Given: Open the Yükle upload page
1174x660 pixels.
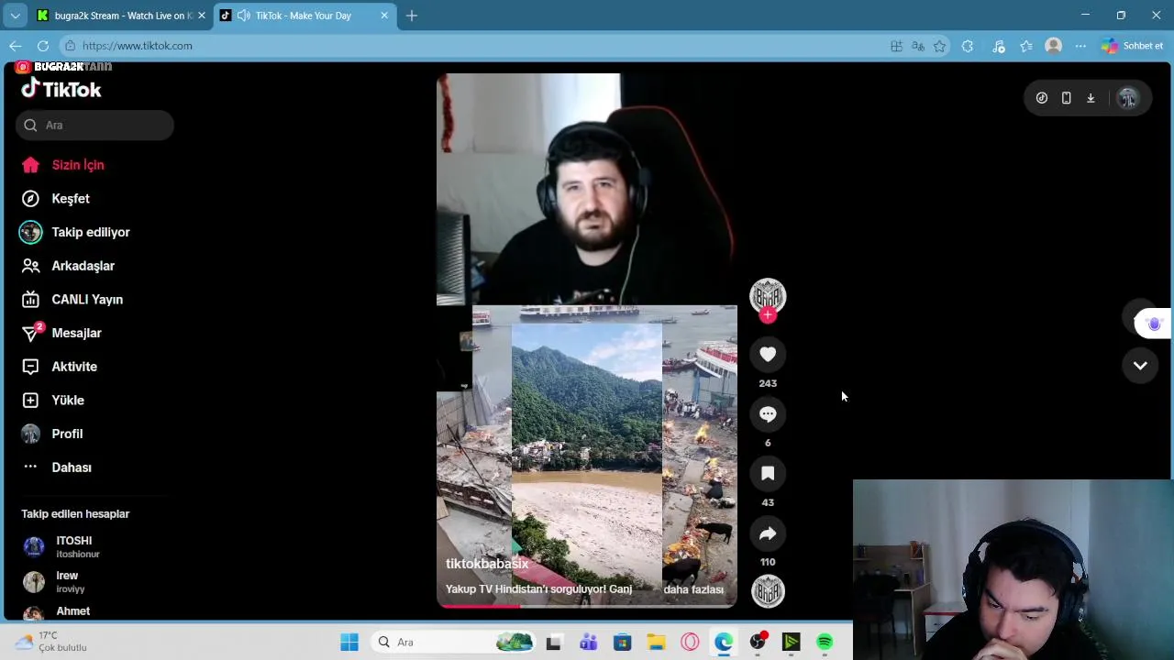Looking at the screenshot, I should pos(53,401).
